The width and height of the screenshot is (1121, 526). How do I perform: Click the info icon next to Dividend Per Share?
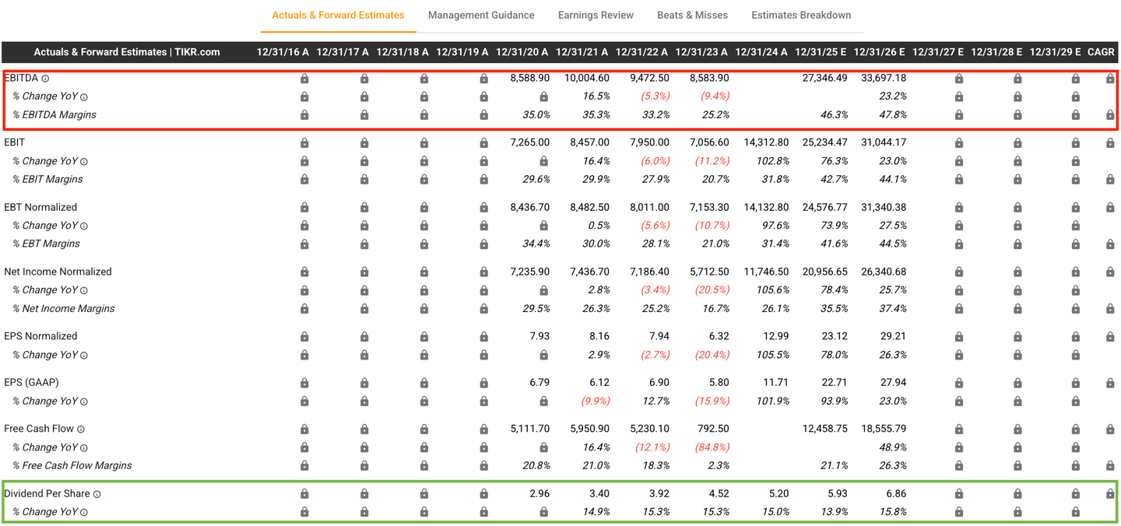coord(97,494)
